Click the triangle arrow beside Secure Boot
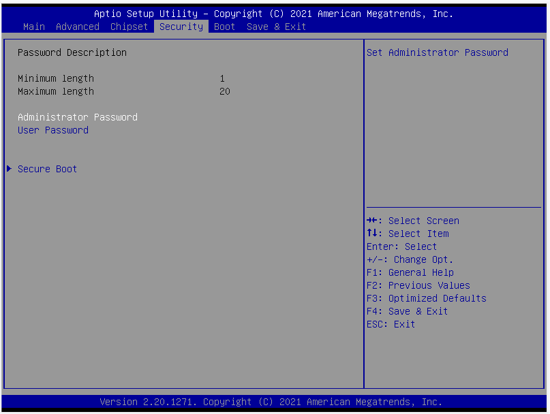The width and height of the screenshot is (550, 414). tap(9, 169)
